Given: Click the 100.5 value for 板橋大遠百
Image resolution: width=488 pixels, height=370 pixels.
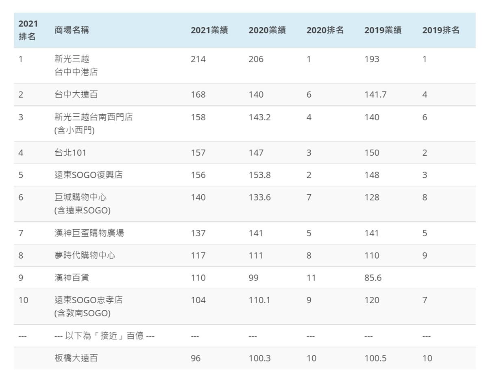Looking at the screenshot, I should point(375,358).
